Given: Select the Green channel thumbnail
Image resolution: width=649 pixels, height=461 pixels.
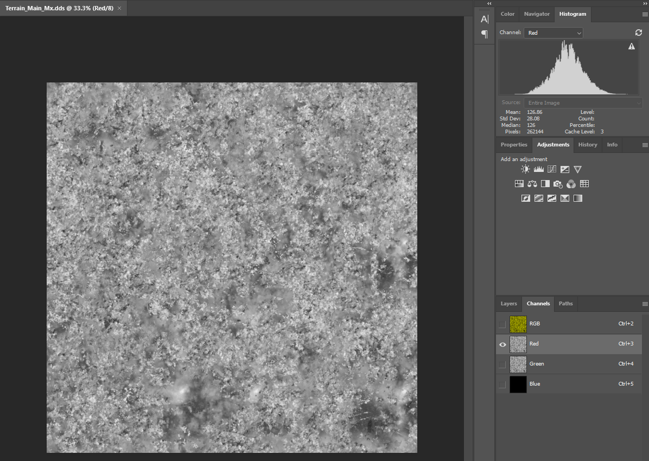Looking at the screenshot, I should (518, 364).
